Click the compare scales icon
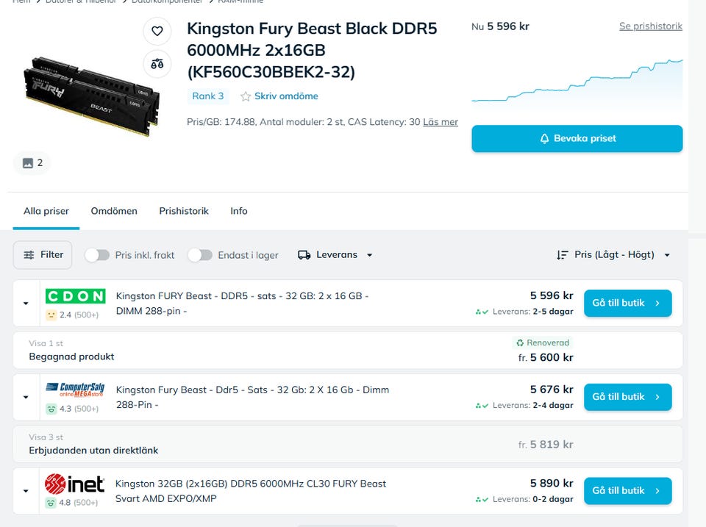Viewport: 706px width, 527px height. (x=157, y=64)
